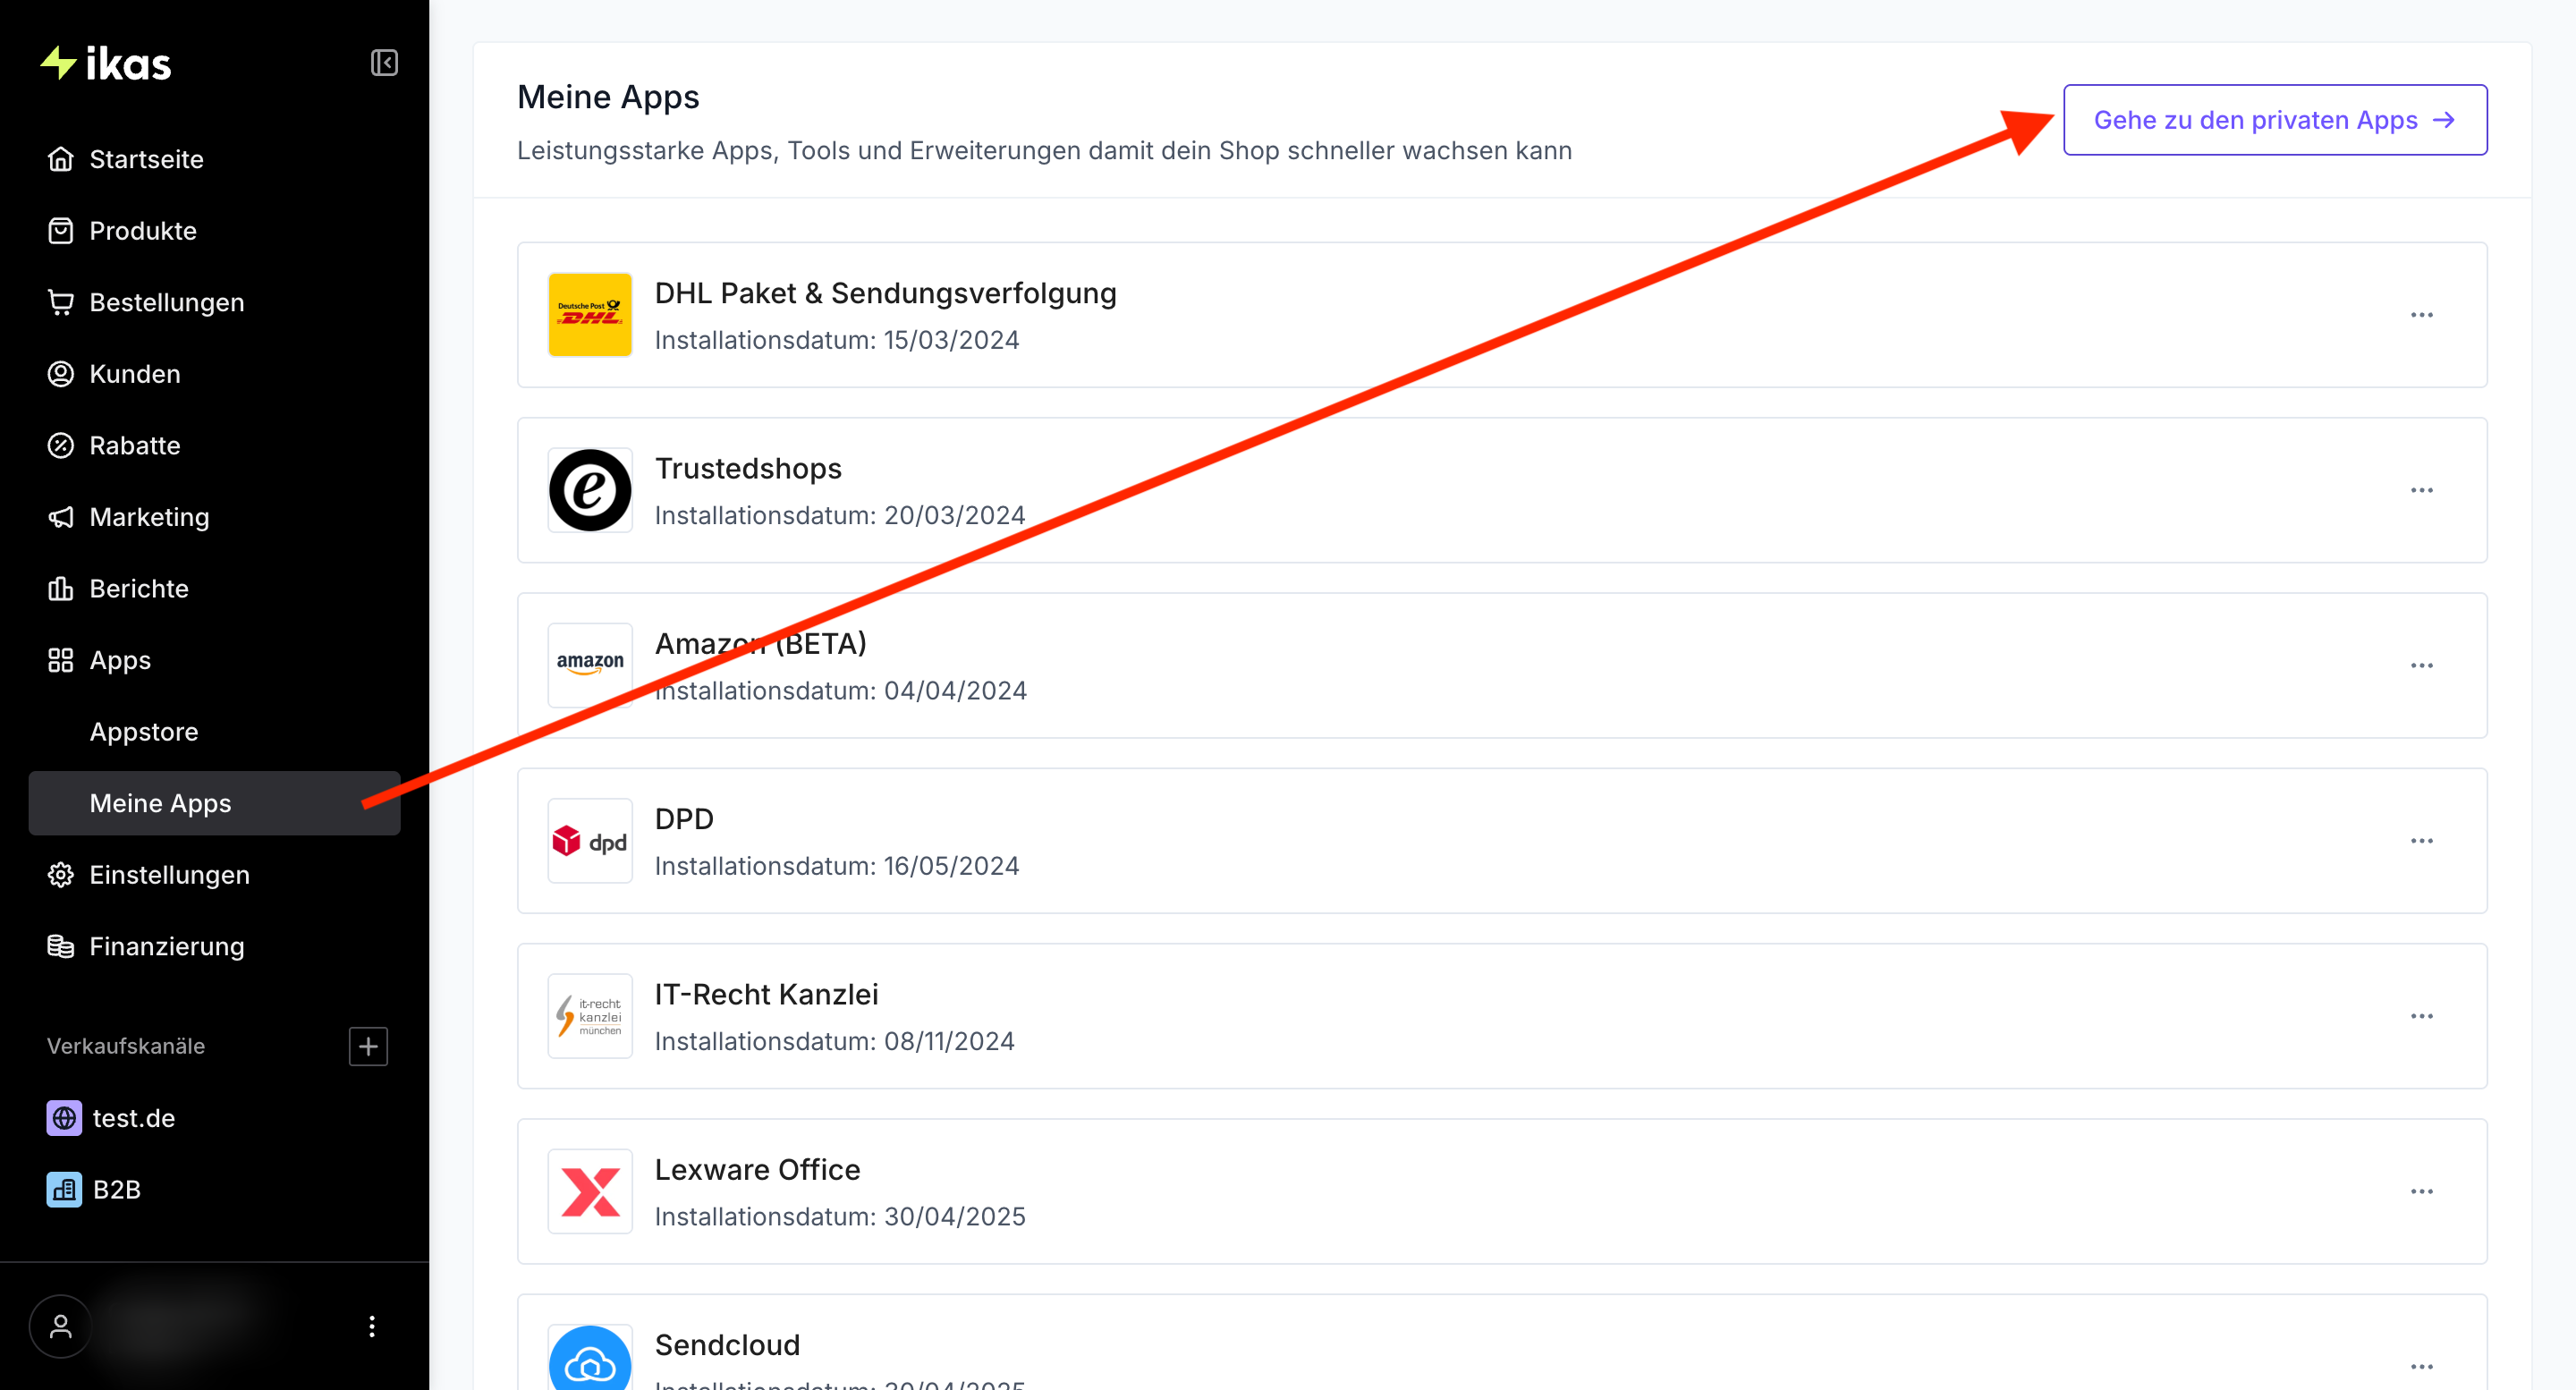Add a new Verkaufskanäle sales channel

click(368, 1046)
